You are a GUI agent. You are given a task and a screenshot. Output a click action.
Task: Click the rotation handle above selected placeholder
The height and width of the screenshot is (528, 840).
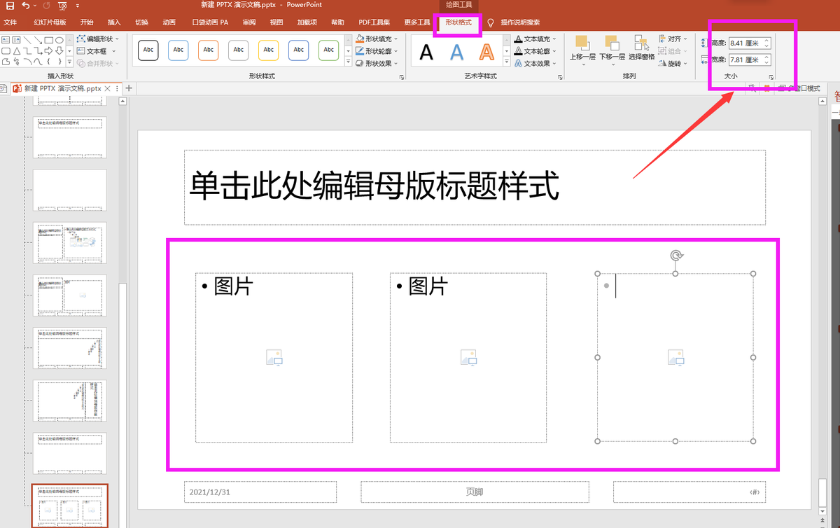[x=675, y=256]
